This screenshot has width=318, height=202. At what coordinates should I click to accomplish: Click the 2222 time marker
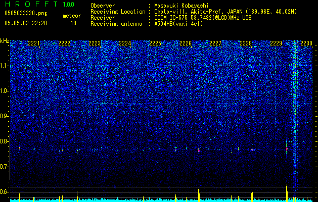(64, 43)
